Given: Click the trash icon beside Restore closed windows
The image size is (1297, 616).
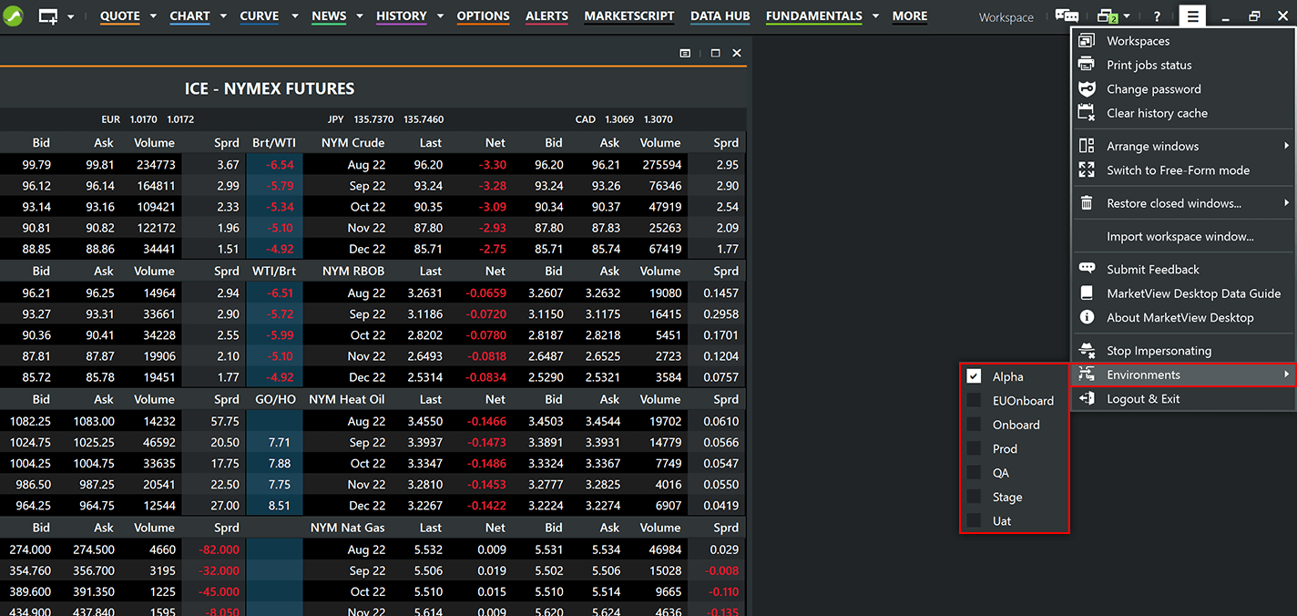Looking at the screenshot, I should pyautogui.click(x=1087, y=203).
